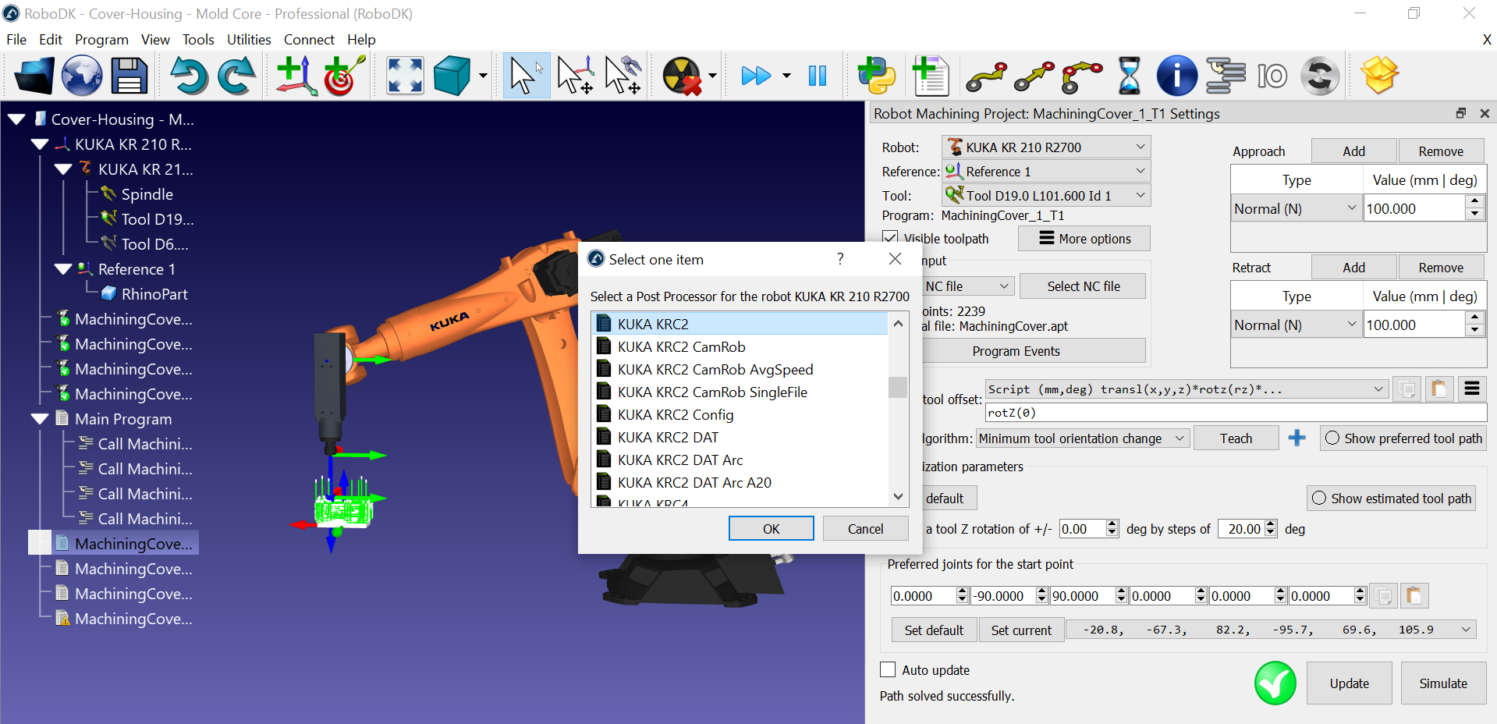Click the Set IO instruction icon
The width and height of the screenshot is (1497, 724).
coord(1272,76)
